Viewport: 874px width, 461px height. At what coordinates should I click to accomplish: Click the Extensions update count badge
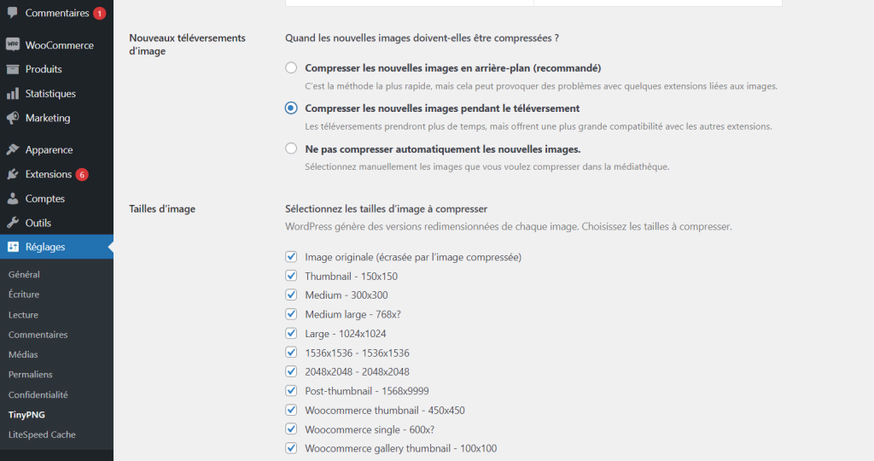click(x=82, y=174)
